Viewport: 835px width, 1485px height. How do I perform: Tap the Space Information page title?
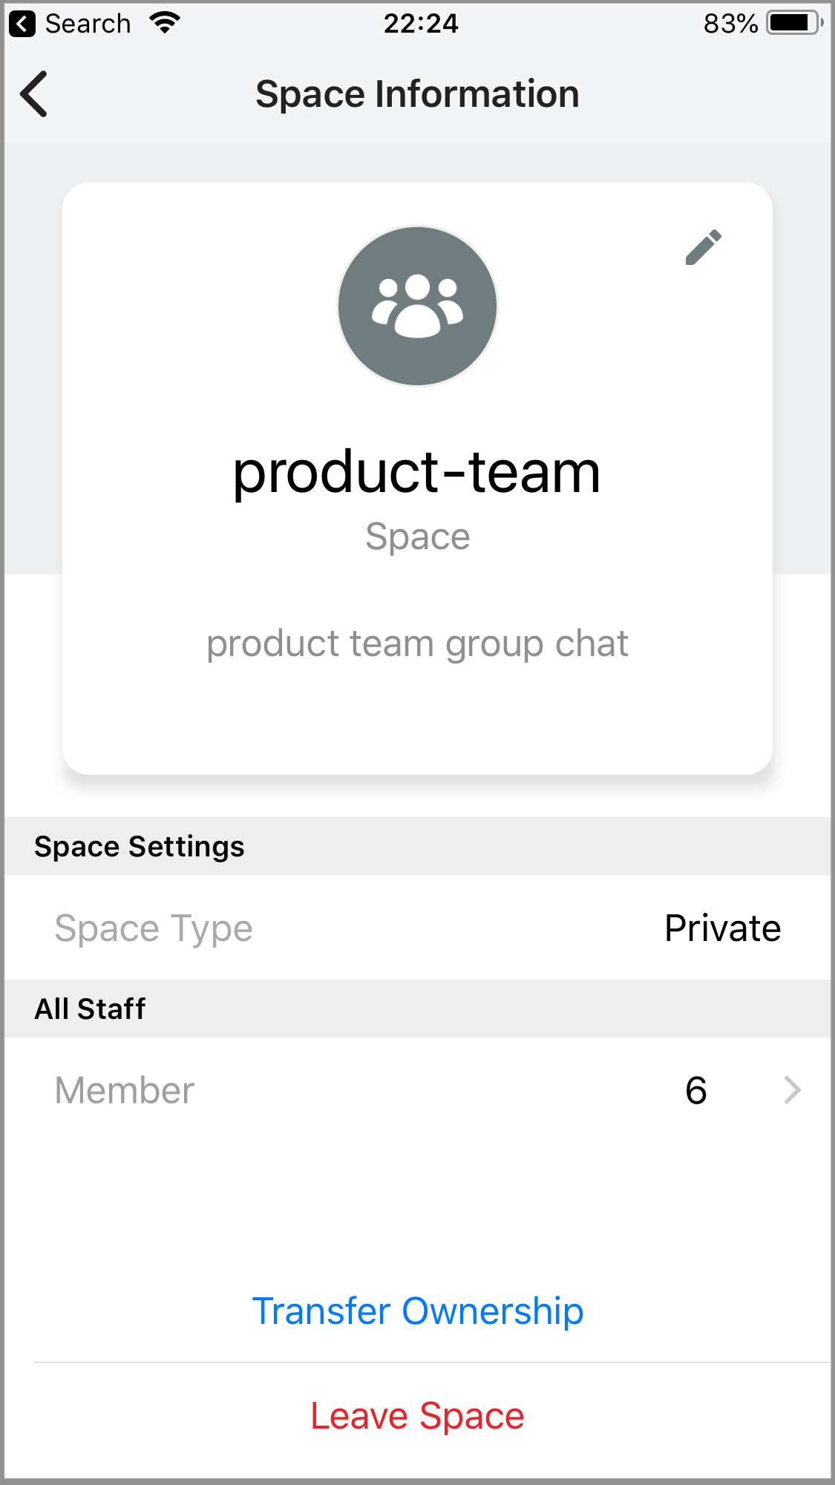(x=417, y=94)
